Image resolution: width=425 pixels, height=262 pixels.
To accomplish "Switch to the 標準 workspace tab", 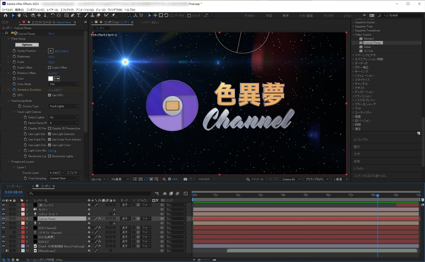I will coord(286,16).
